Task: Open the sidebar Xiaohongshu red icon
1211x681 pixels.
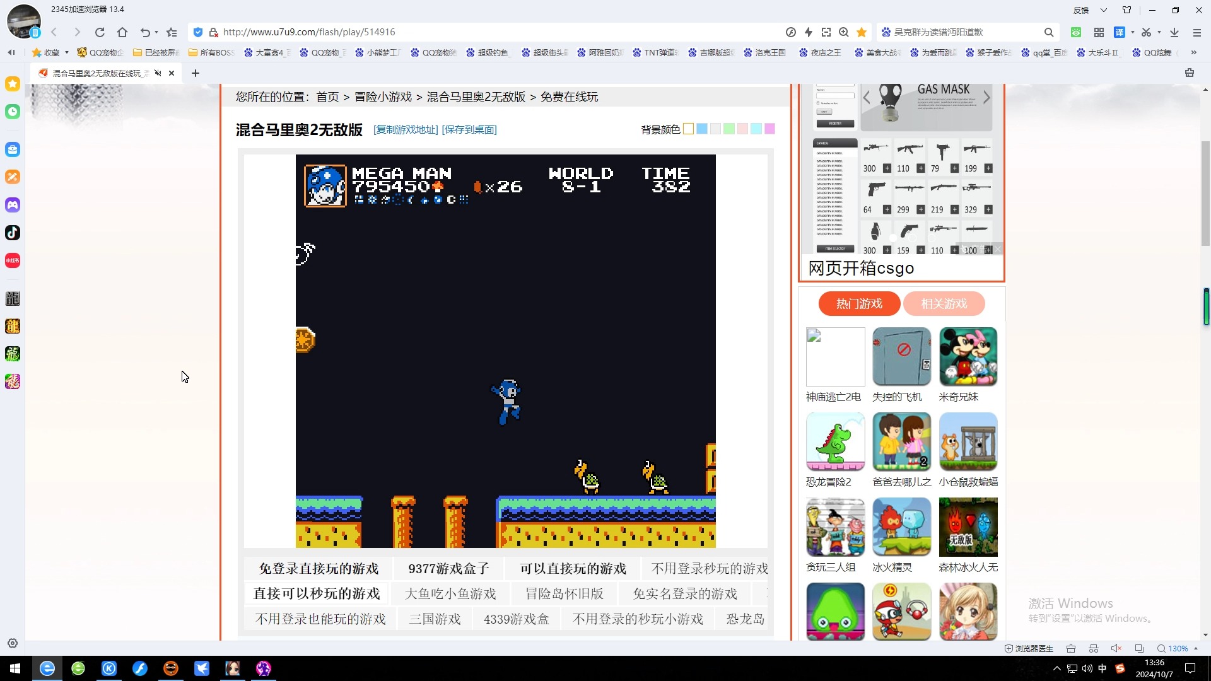Action: [x=13, y=260]
